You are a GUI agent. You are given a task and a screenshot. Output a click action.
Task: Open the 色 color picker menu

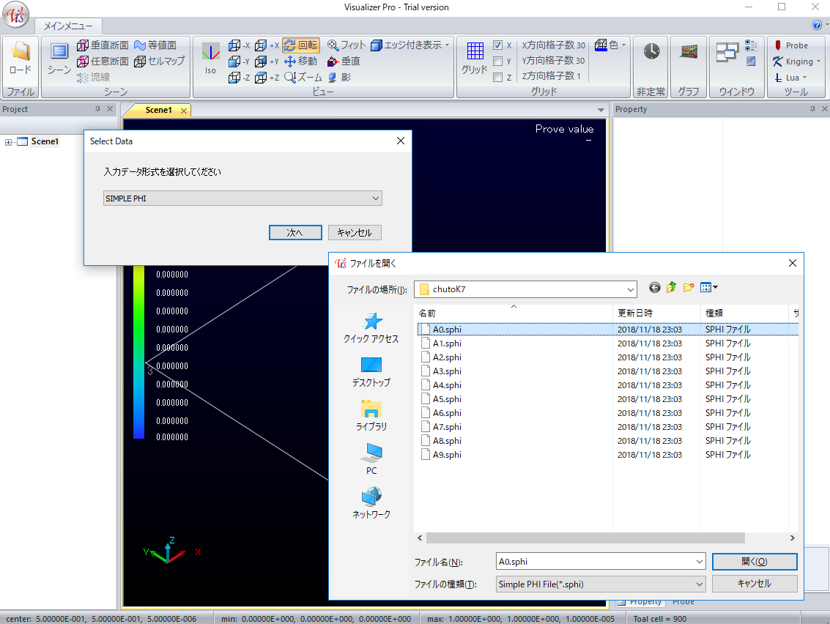(x=611, y=45)
